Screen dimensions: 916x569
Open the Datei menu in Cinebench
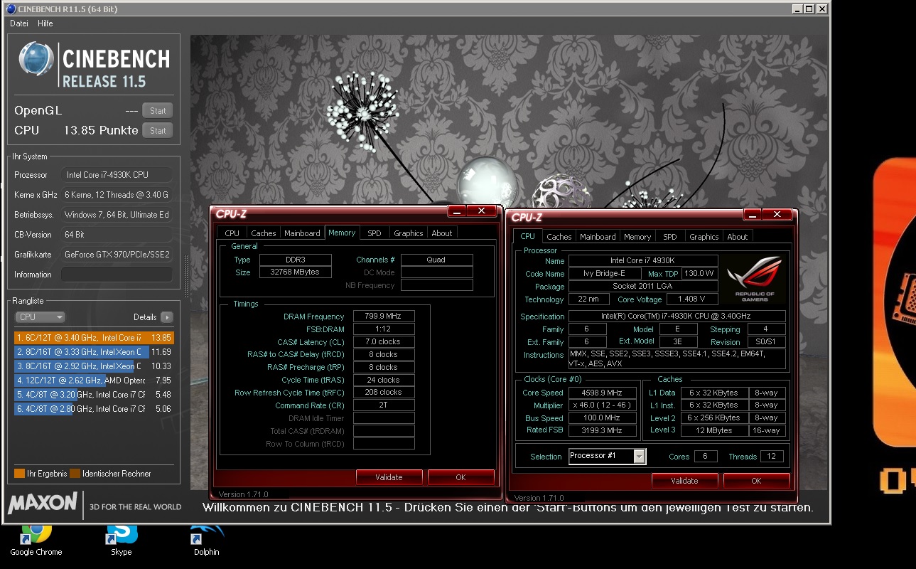pos(19,23)
